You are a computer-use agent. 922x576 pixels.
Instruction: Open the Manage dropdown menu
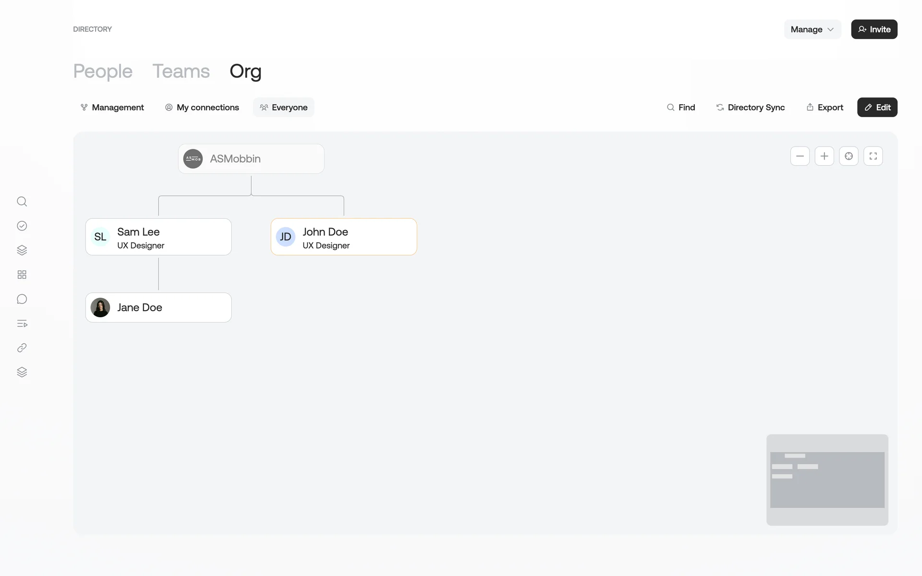pos(812,29)
